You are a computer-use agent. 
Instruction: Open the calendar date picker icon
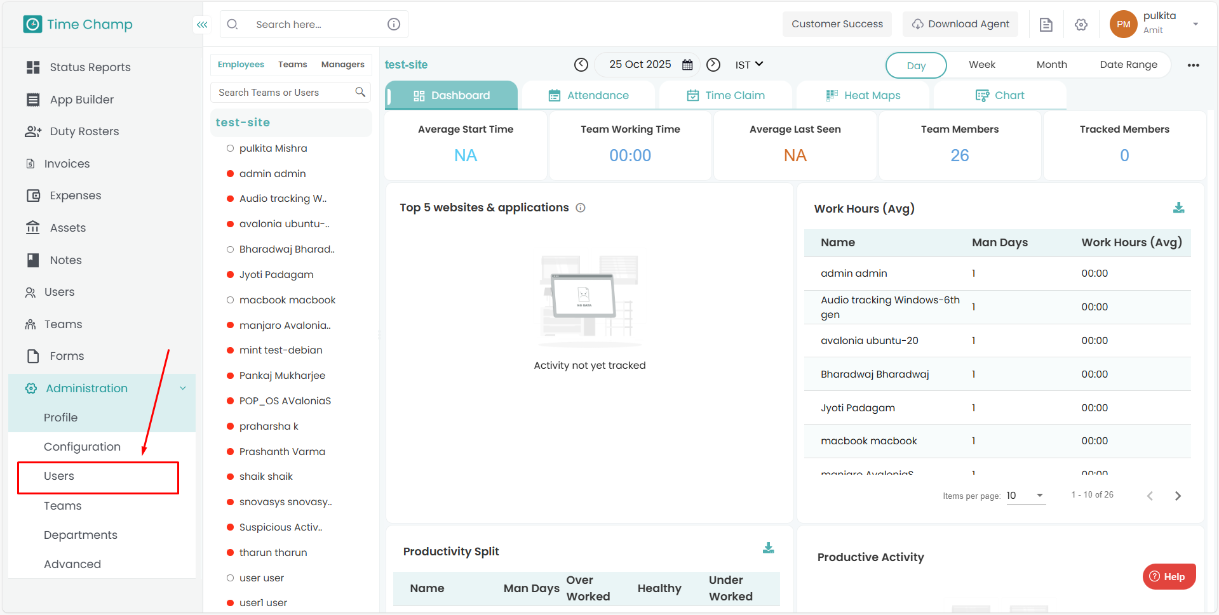pyautogui.click(x=687, y=65)
